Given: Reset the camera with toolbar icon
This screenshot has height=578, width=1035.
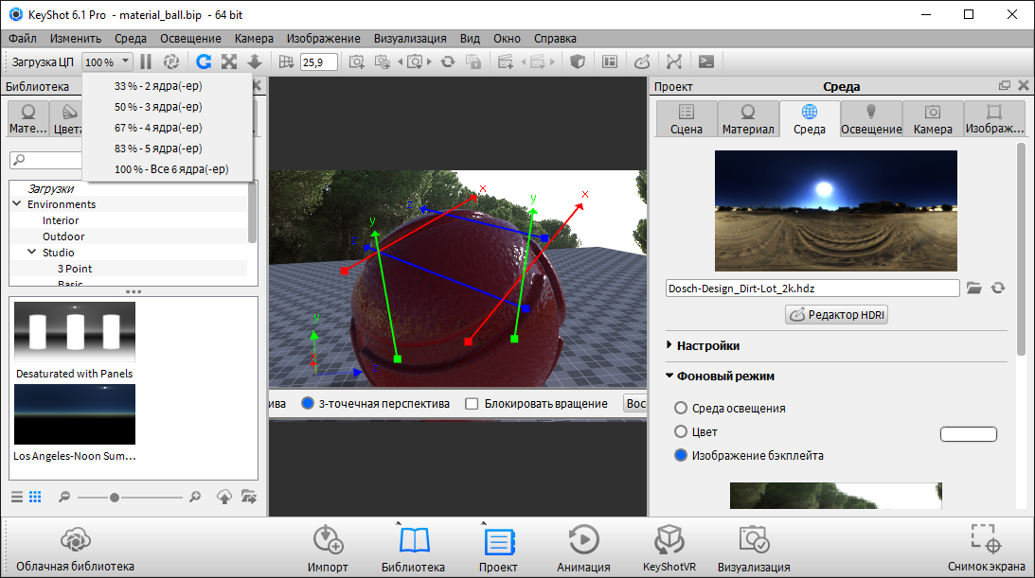Looking at the screenshot, I should click(448, 61).
